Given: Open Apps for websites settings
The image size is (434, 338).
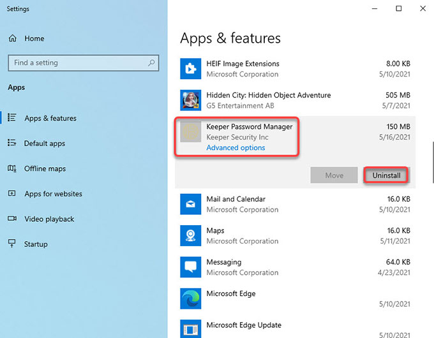Looking at the screenshot, I should (x=53, y=194).
